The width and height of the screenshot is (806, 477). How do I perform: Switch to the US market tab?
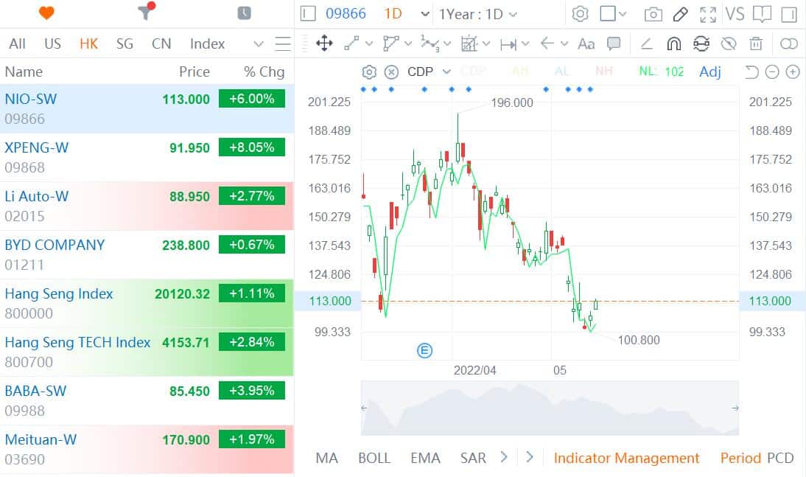pos(52,44)
